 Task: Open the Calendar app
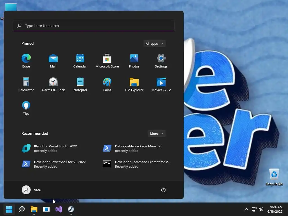click(x=80, y=61)
